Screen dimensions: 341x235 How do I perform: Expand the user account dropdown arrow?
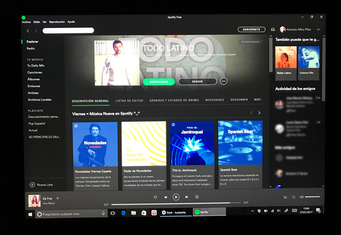click(318, 30)
